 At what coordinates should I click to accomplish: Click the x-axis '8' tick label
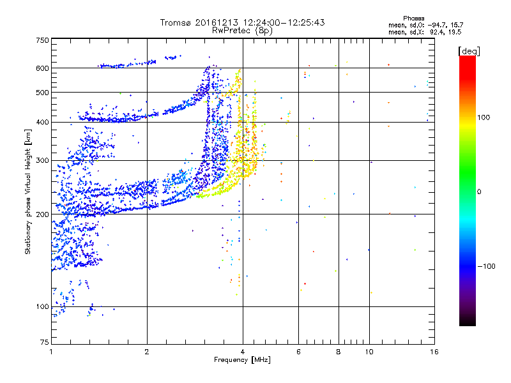(339, 352)
